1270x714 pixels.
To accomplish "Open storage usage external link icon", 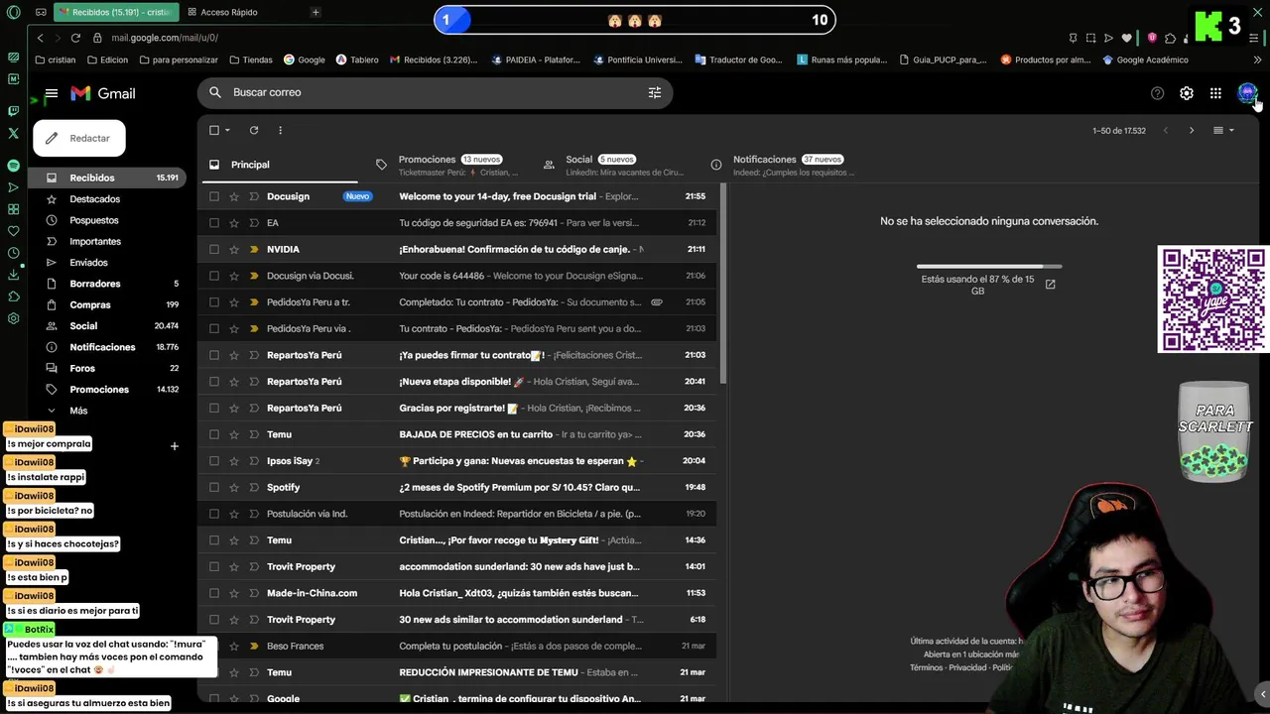I will [x=1050, y=285].
